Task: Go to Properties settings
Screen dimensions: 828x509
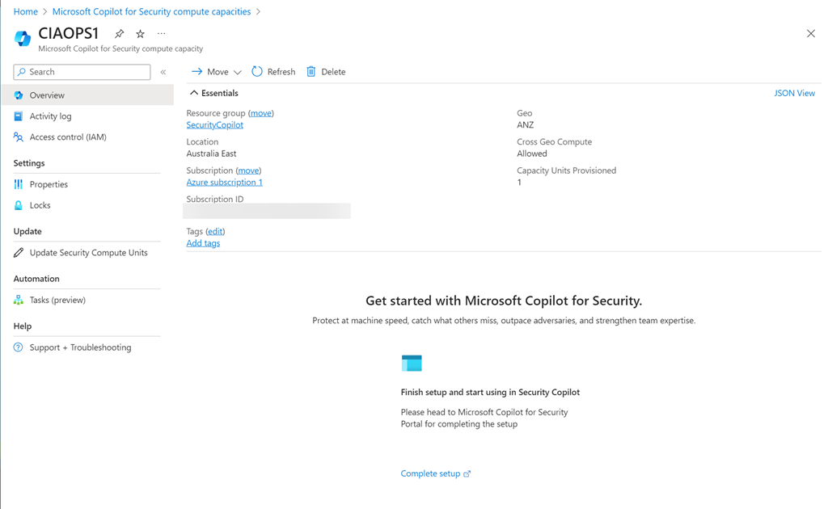Action: click(49, 184)
